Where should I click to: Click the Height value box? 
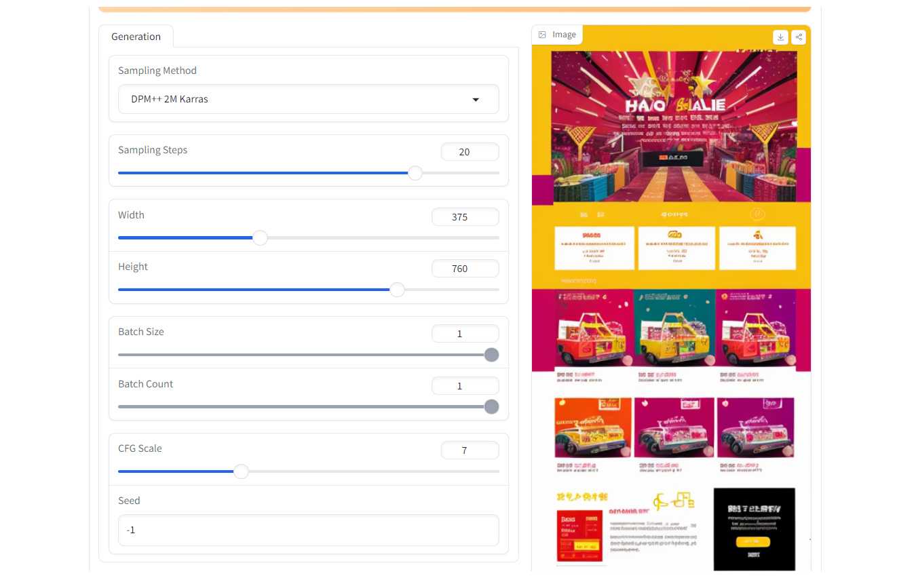(x=465, y=269)
